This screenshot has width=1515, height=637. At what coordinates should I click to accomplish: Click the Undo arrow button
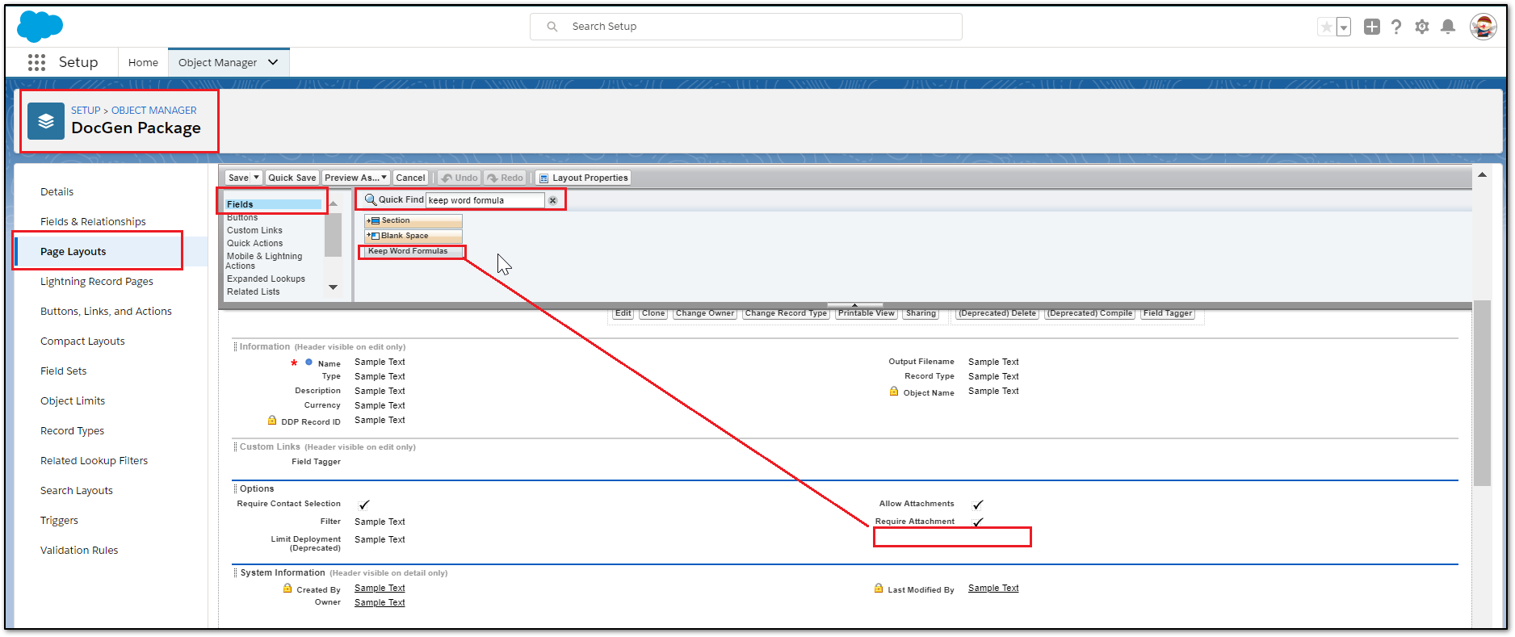(460, 178)
